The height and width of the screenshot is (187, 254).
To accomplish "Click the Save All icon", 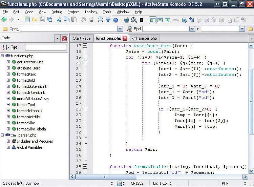I will pos(50,20).
